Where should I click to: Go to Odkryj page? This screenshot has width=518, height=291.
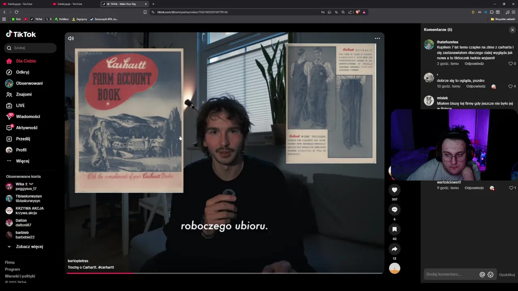tap(23, 72)
